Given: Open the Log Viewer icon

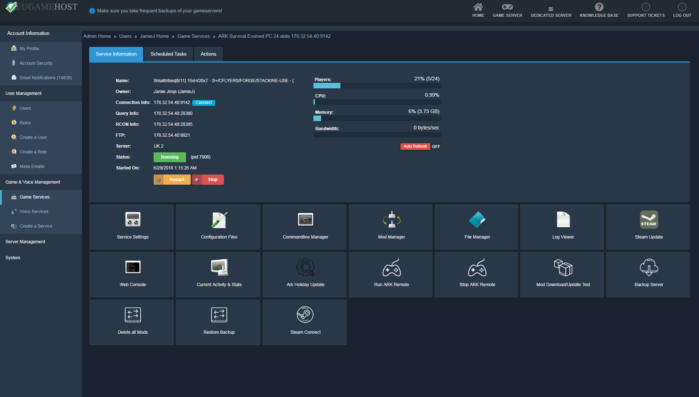Looking at the screenshot, I should 563,220.
